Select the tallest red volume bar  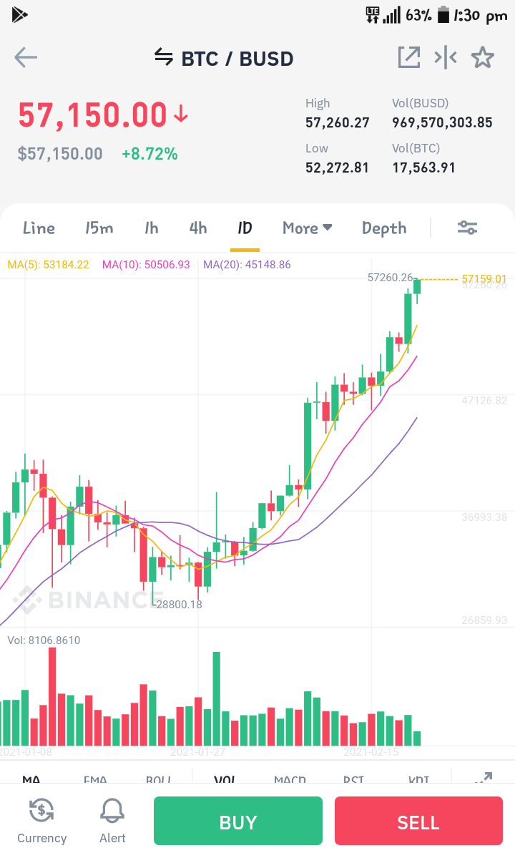(x=52, y=696)
